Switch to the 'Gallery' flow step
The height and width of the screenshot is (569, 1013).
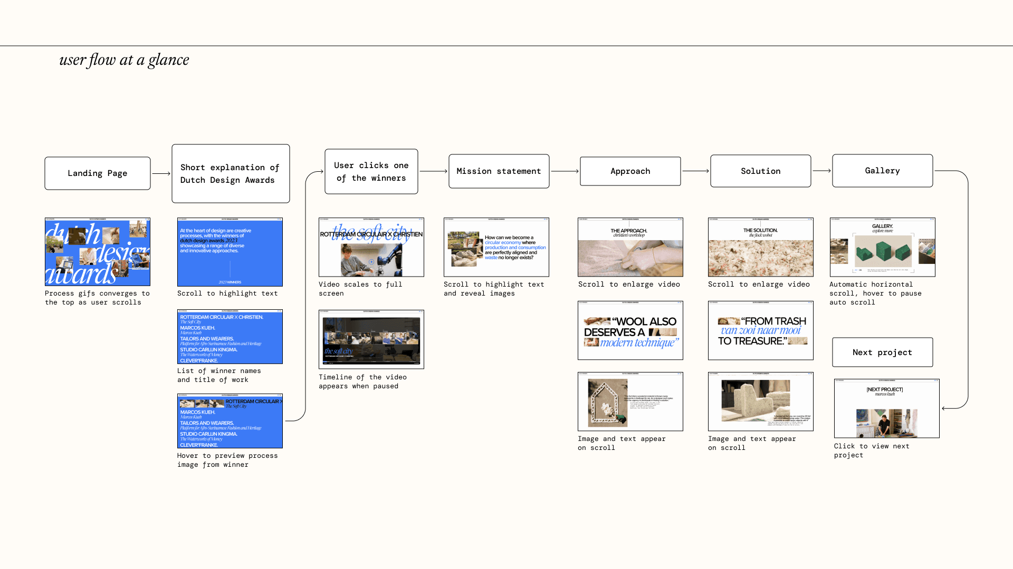[x=882, y=170]
